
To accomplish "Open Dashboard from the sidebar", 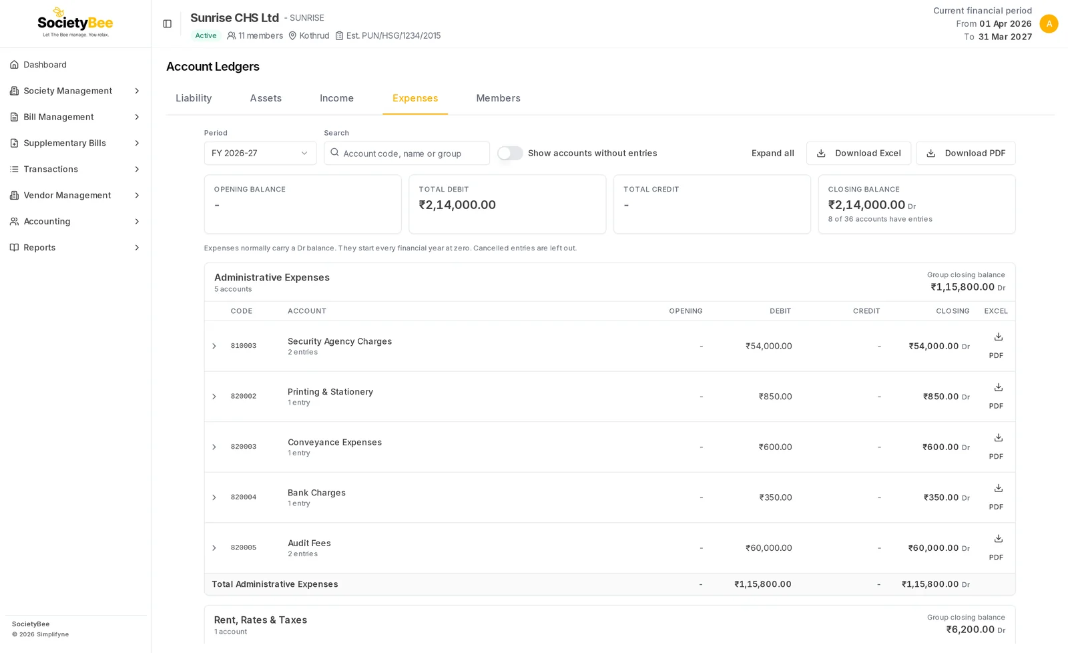I will pyautogui.click(x=75, y=65).
